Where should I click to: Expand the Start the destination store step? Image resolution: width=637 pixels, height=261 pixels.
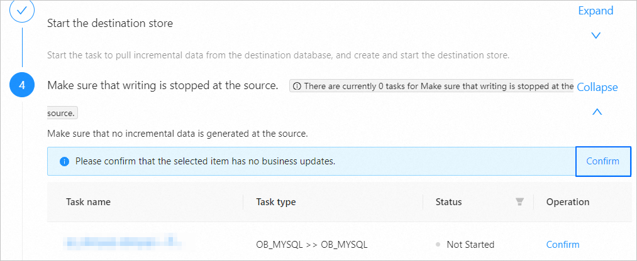tap(595, 11)
